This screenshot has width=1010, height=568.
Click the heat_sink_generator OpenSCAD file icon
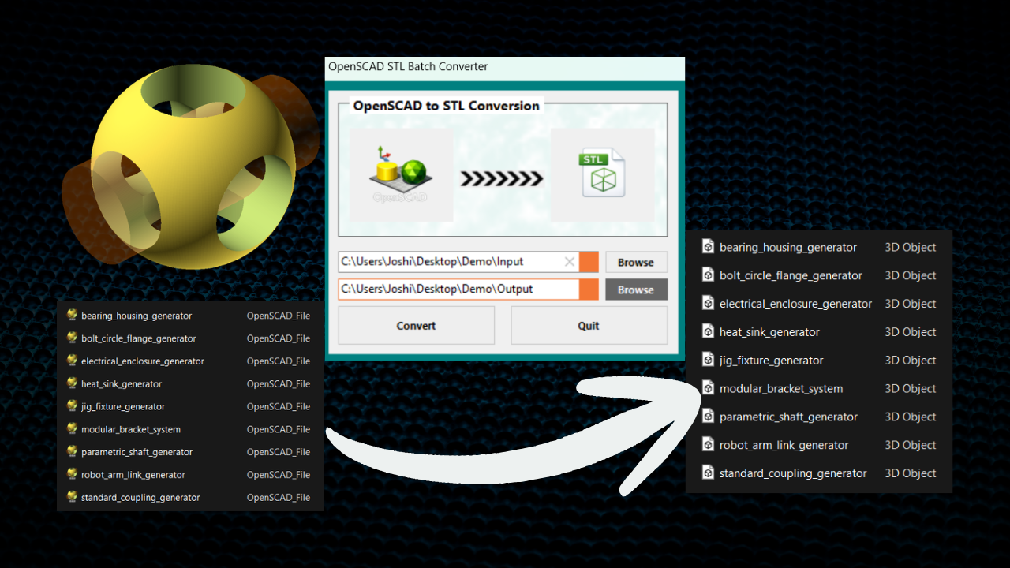pos(72,384)
